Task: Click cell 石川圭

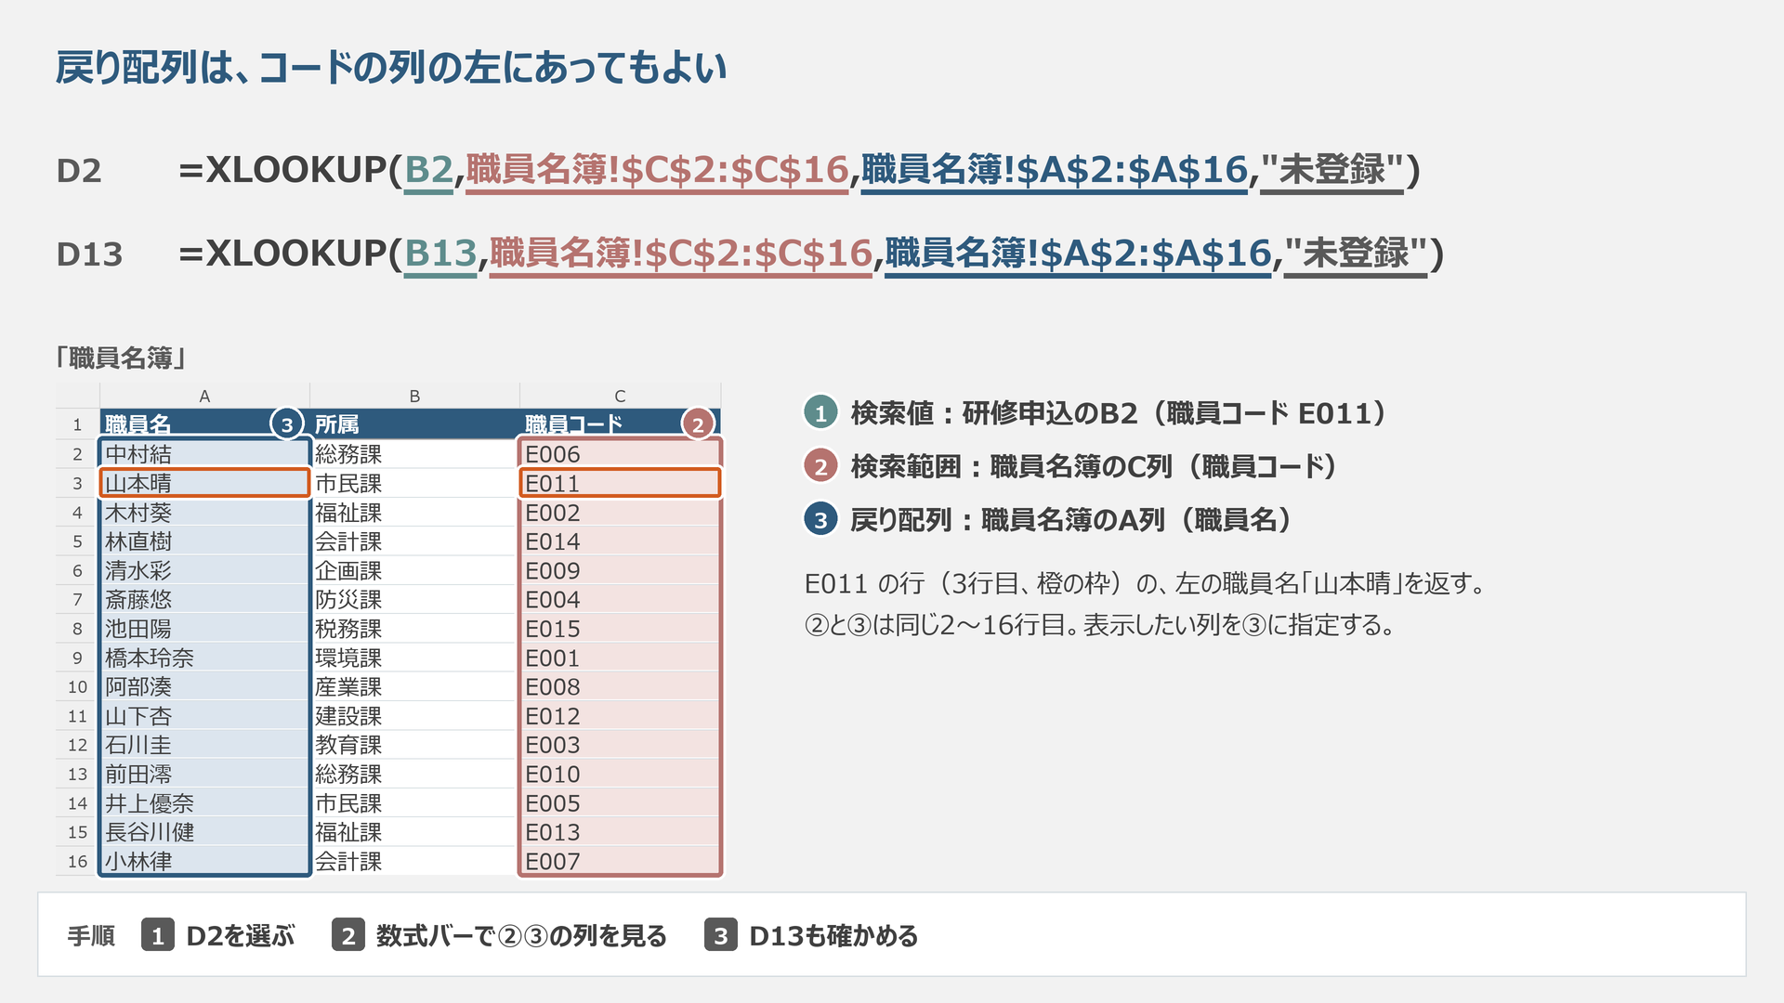Action: pos(204,745)
